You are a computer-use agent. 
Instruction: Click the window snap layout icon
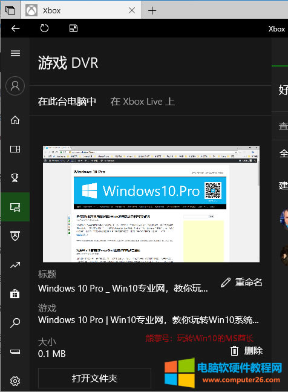[x=73, y=28]
